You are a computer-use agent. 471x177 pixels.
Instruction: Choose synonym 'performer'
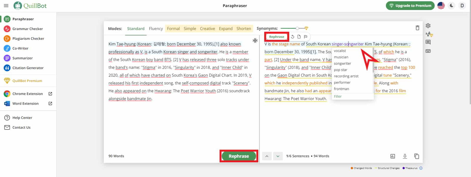click(342, 83)
